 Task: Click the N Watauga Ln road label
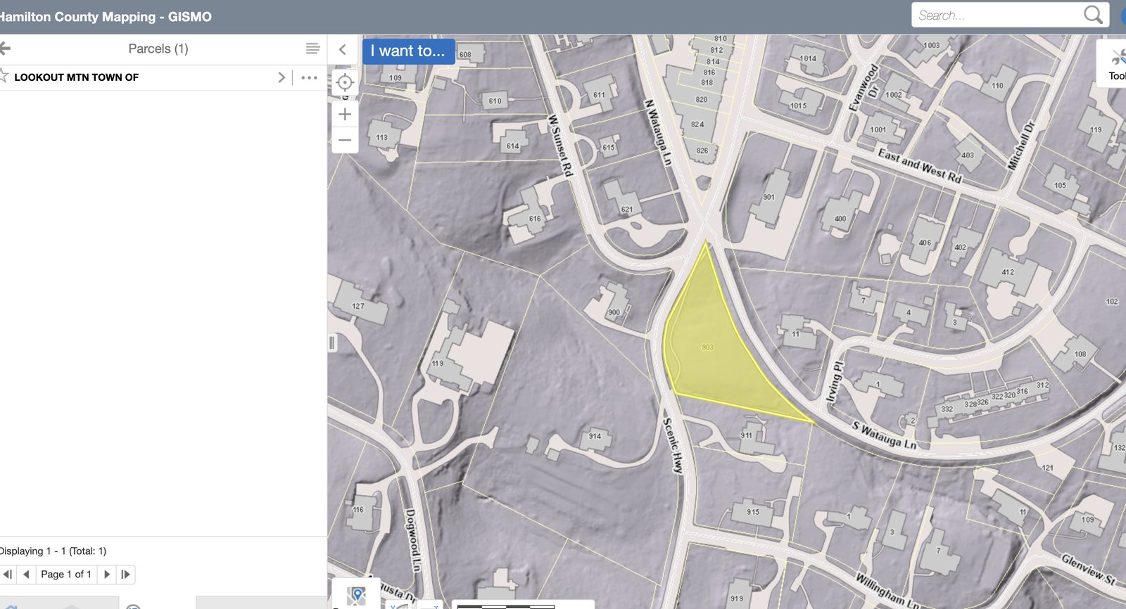[658, 132]
